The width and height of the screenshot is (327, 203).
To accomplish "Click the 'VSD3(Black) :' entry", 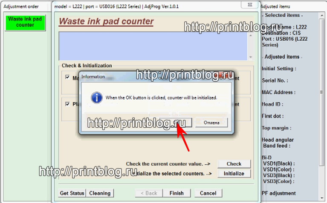I will [279, 175].
